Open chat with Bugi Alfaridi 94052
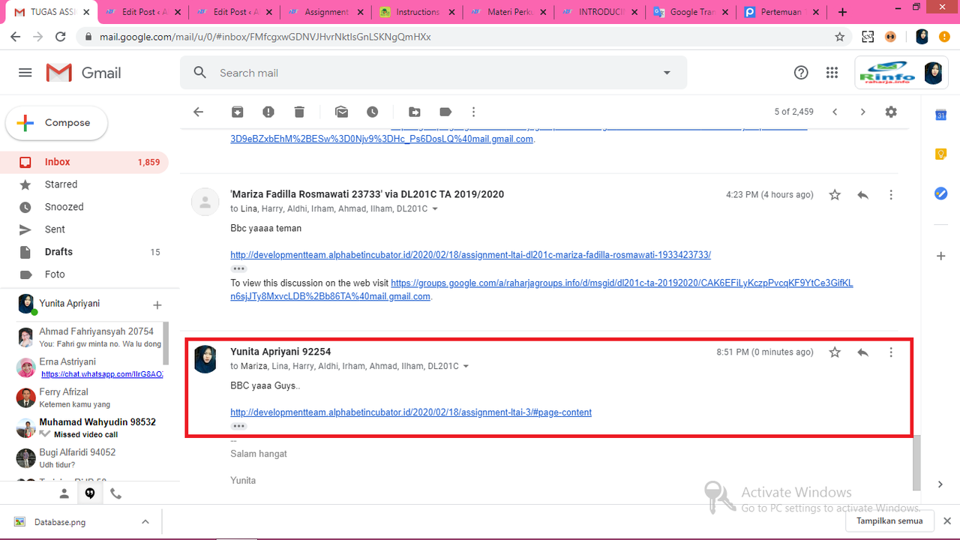Viewport: 960px width, 540px height. click(88, 457)
